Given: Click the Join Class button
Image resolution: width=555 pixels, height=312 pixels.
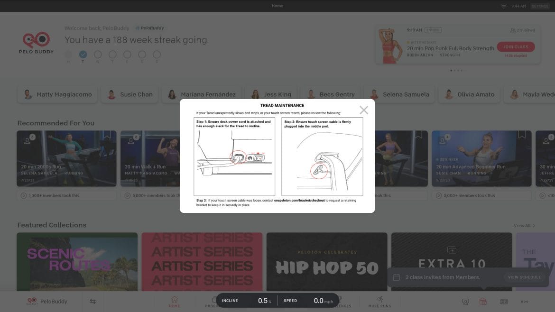Looking at the screenshot, I should 516,46.
